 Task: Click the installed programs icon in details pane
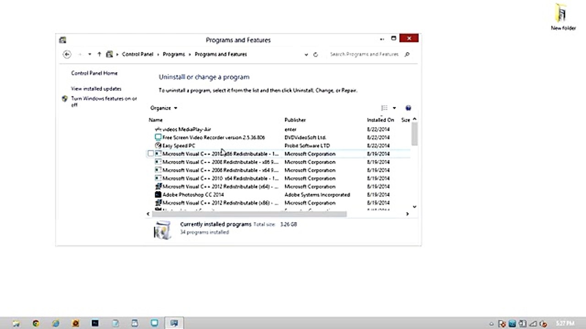[x=162, y=230]
